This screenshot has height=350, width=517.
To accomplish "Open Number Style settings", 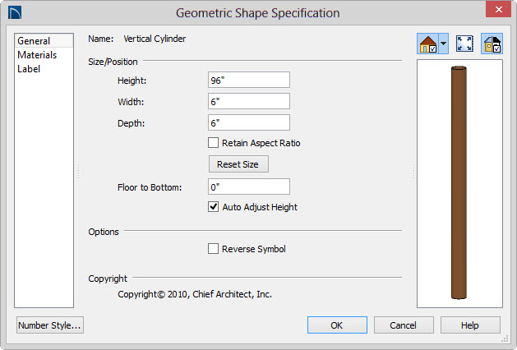I will [50, 325].
